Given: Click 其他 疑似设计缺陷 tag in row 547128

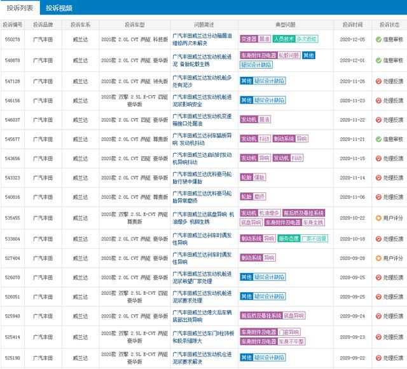Looking at the screenshot, I should point(263,81).
